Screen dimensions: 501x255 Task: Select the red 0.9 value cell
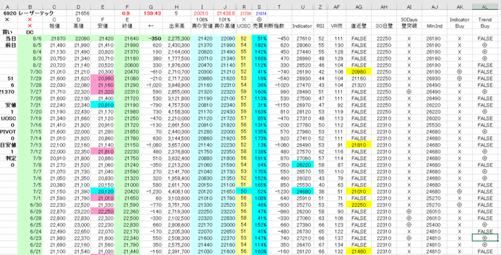(x=126, y=13)
